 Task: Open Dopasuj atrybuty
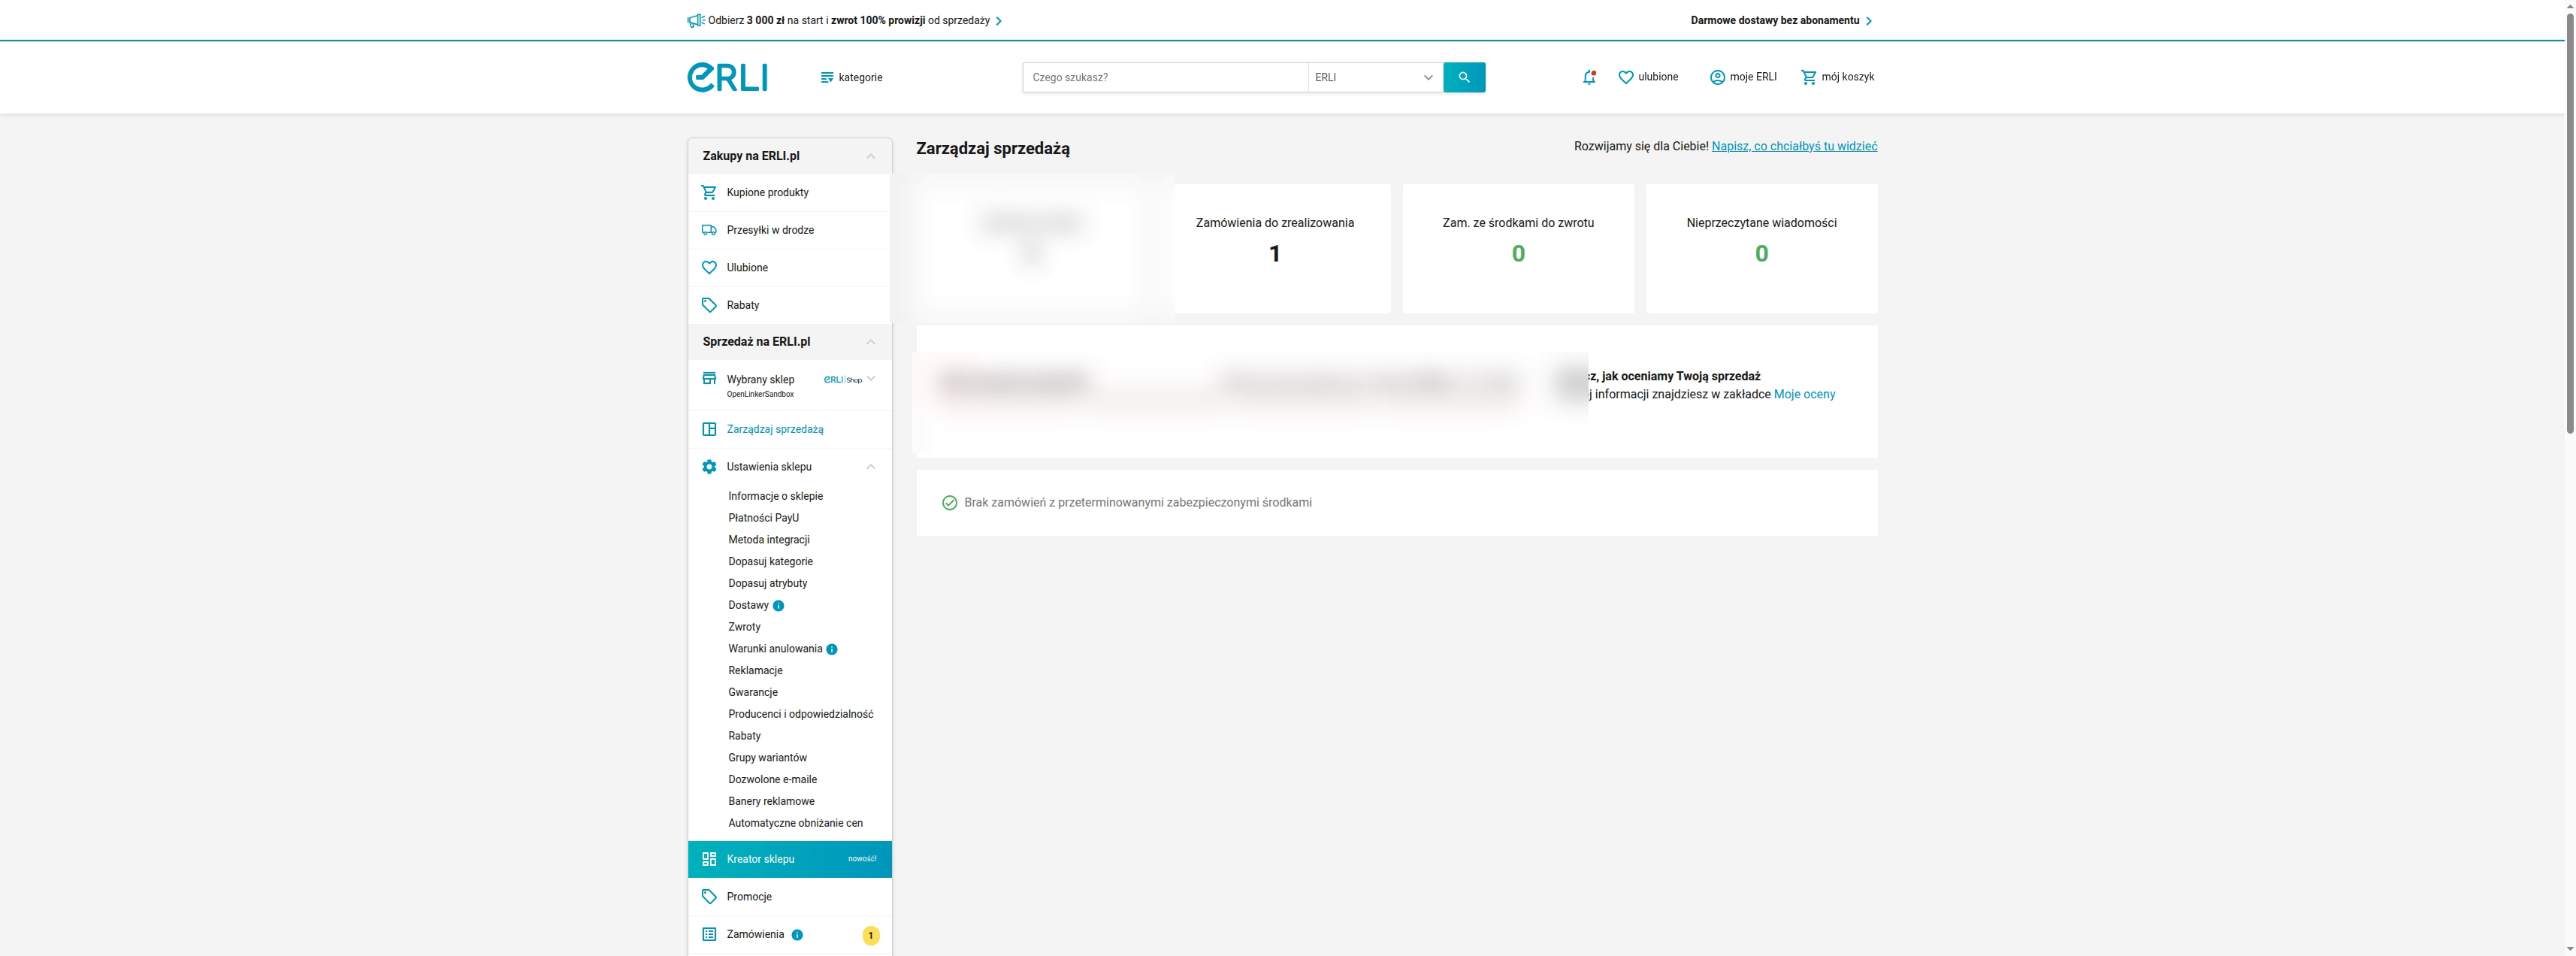[x=767, y=584]
